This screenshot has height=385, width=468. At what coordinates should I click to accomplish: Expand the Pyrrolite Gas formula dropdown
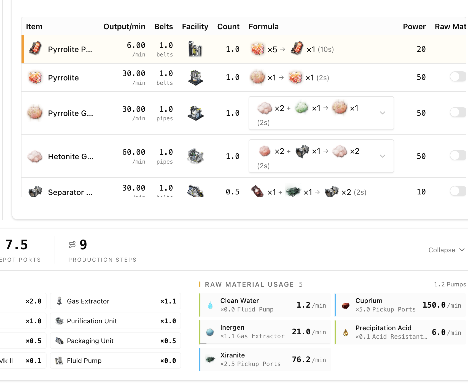click(383, 113)
